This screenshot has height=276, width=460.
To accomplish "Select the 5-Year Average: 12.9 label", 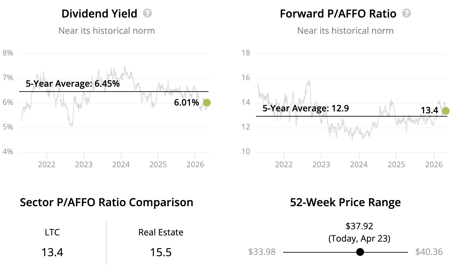I will (305, 108).
